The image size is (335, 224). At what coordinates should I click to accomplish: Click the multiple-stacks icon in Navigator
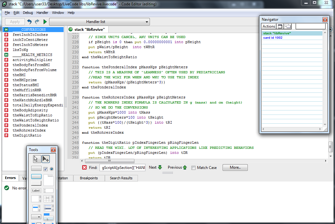(288, 26)
